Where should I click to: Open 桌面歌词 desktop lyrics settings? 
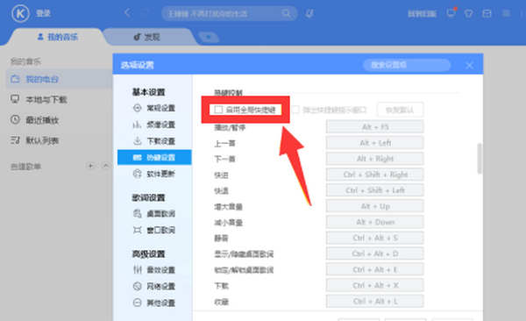pos(154,213)
